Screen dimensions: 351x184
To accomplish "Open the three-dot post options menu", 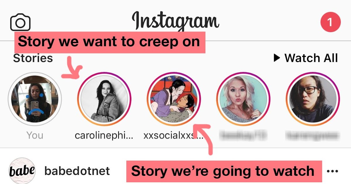I will click(x=332, y=171).
